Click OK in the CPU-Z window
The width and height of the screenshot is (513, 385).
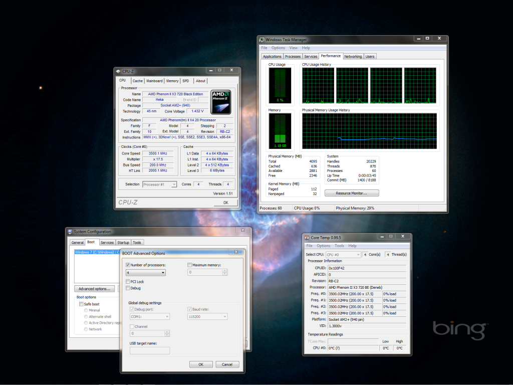point(226,203)
